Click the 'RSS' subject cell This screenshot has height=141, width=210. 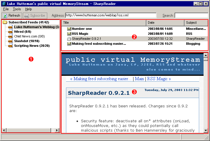coord(189,34)
